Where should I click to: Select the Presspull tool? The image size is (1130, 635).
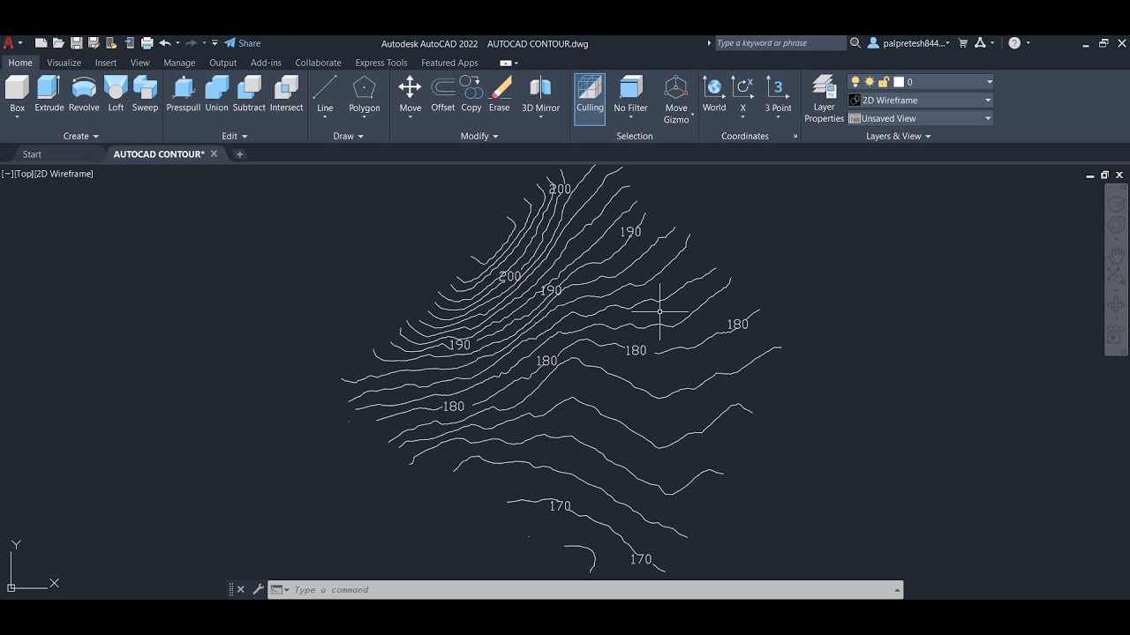(184, 95)
